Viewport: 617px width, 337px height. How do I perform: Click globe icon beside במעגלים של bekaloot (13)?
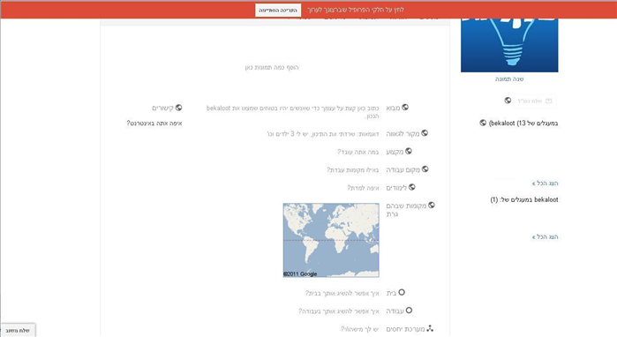pos(483,123)
